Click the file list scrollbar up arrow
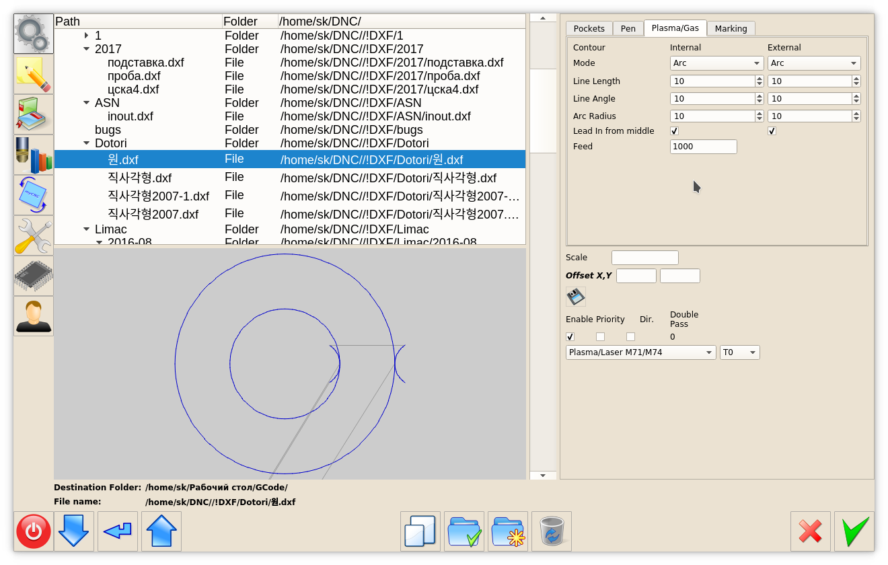This screenshot has height=565, width=888. (x=543, y=18)
